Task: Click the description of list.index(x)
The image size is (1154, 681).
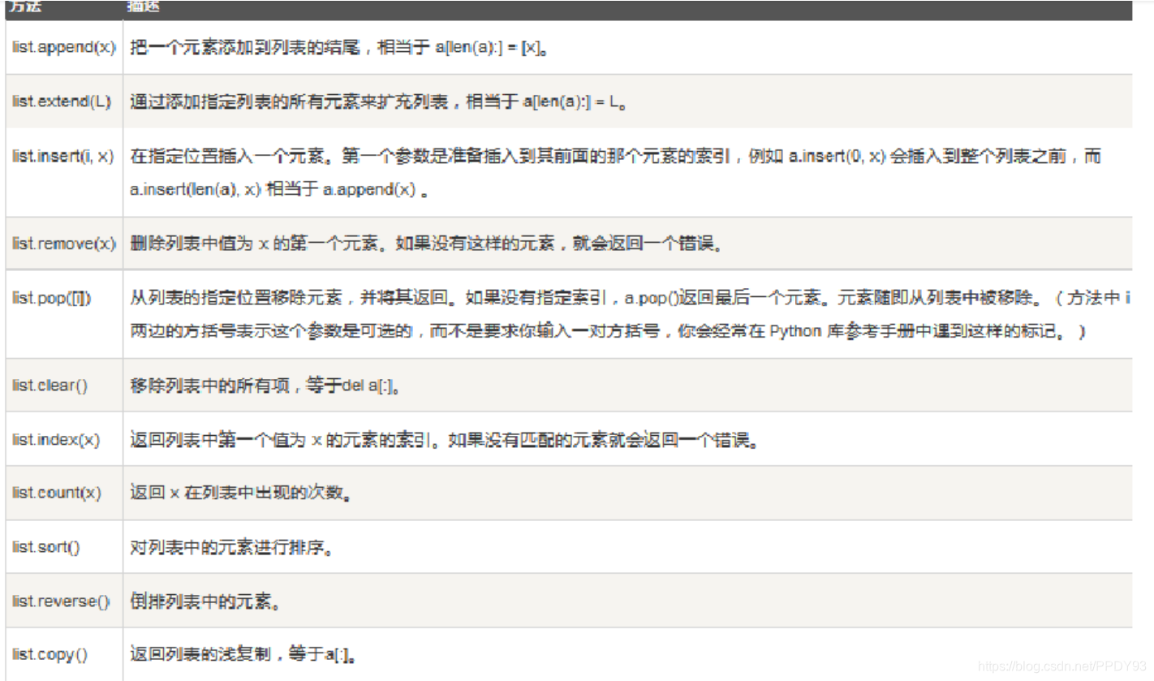Action: [x=446, y=440]
